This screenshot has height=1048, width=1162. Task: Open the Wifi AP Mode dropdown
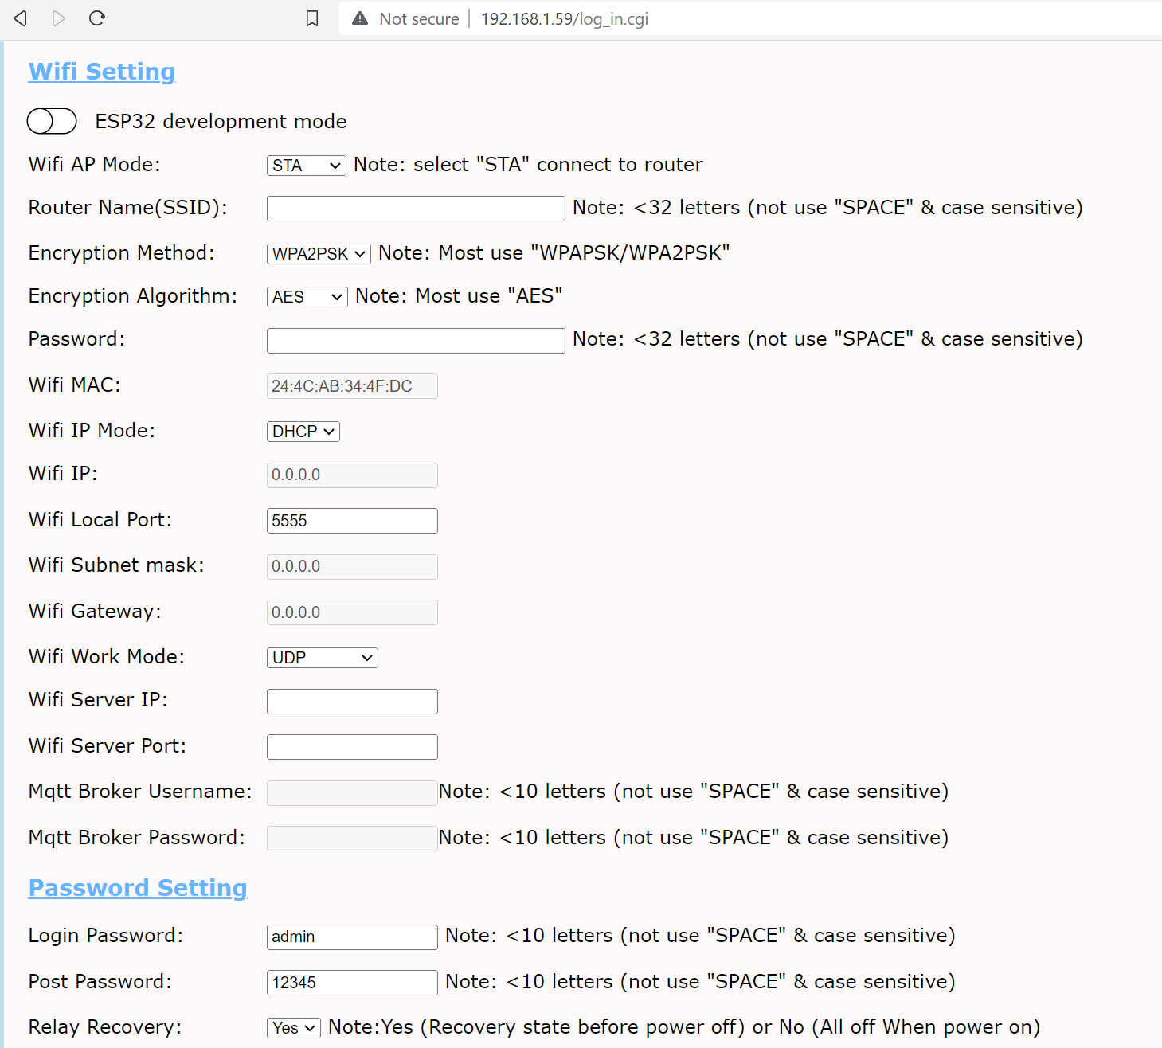pyautogui.click(x=306, y=166)
